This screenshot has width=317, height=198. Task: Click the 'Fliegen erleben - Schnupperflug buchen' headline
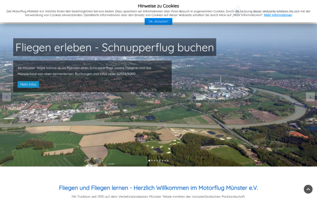(x=115, y=48)
